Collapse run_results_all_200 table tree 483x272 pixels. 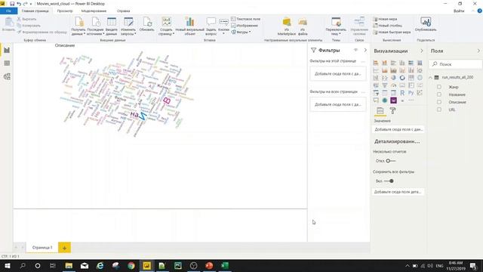coord(431,77)
